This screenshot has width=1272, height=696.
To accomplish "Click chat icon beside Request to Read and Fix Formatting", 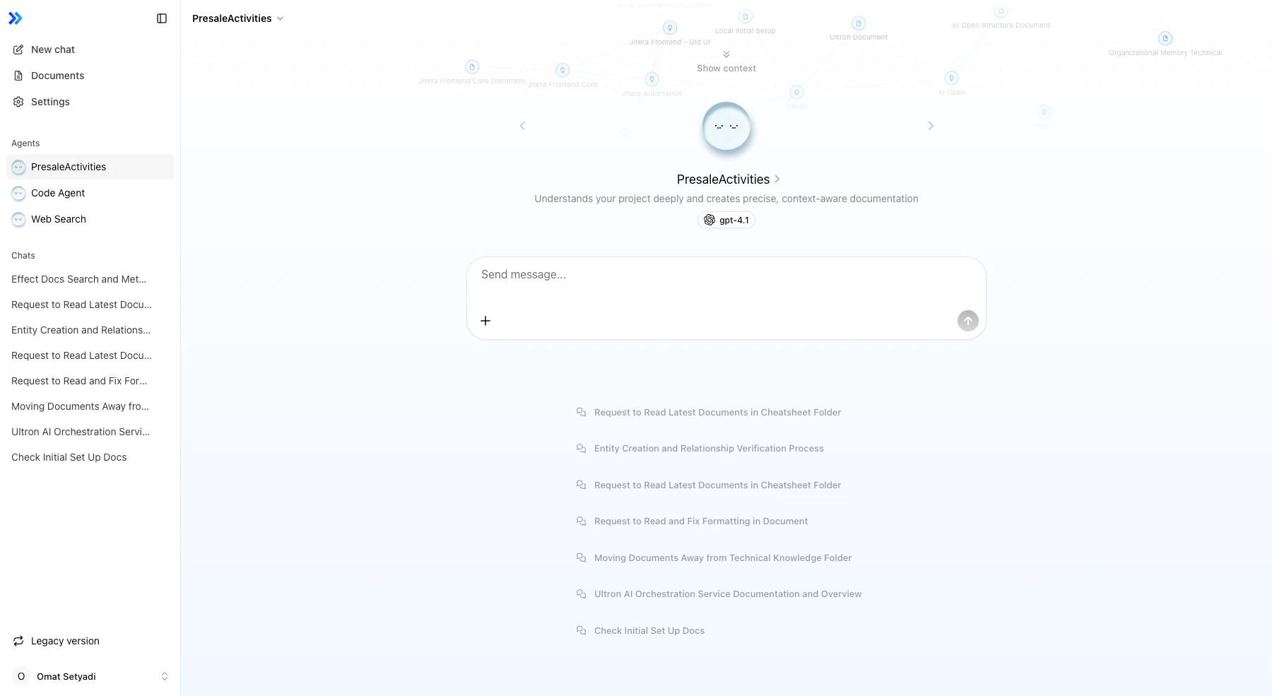I will 581,521.
